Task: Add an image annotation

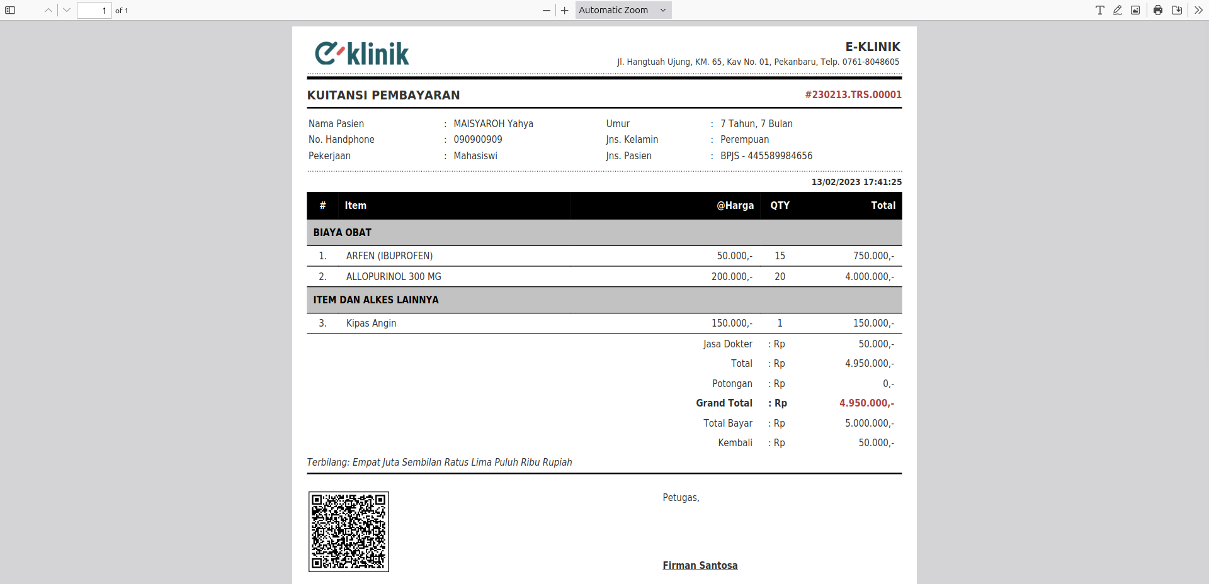Action: click(x=1135, y=10)
